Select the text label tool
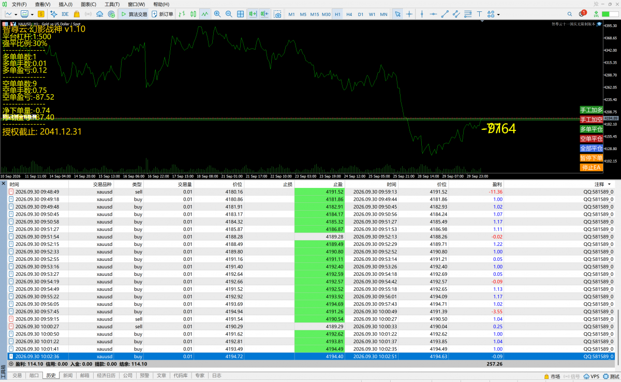 (x=479, y=14)
